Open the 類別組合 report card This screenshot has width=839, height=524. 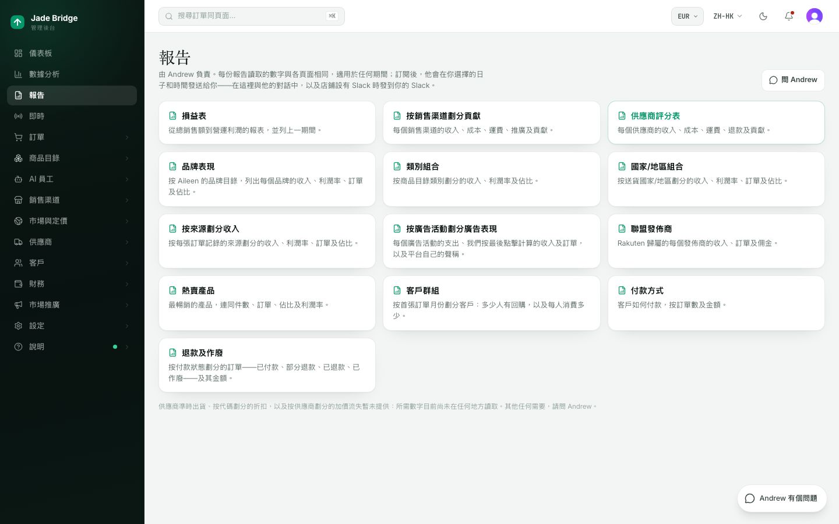tap(492, 179)
